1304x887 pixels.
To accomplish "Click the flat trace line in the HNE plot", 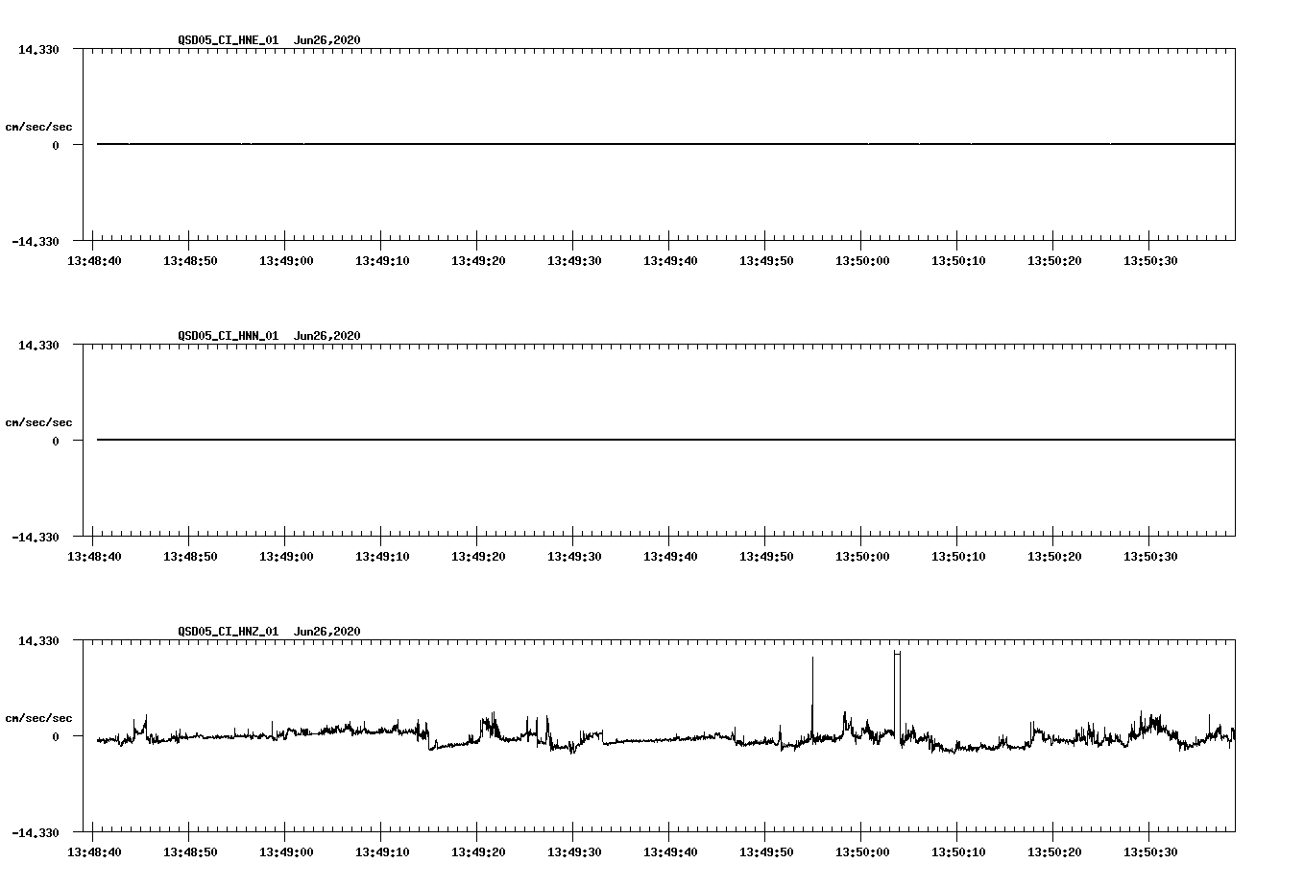I will 665,144.
